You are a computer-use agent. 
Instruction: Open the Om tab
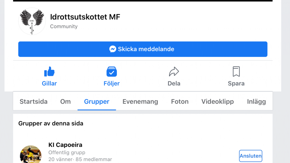65,102
